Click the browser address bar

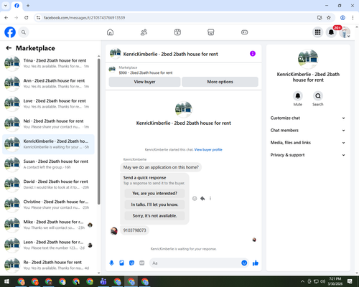click(177, 18)
